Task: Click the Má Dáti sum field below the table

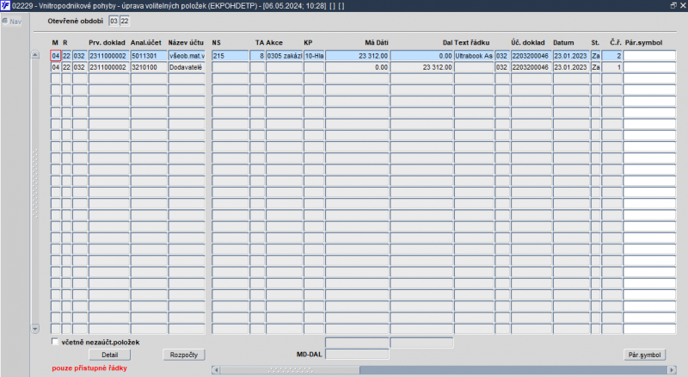Action: point(357,343)
